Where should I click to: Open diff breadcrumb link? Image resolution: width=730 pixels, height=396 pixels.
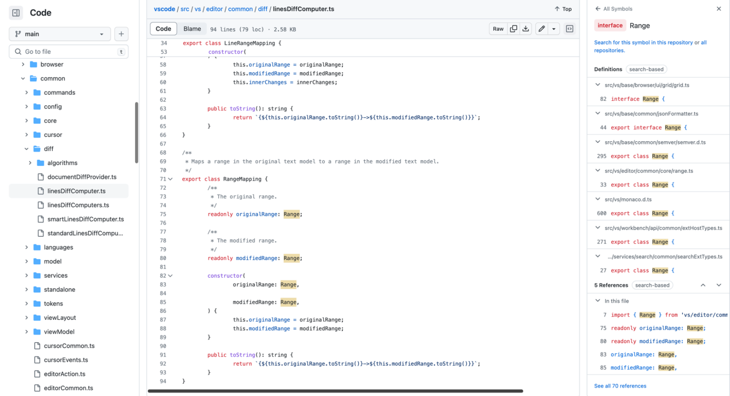263,9
